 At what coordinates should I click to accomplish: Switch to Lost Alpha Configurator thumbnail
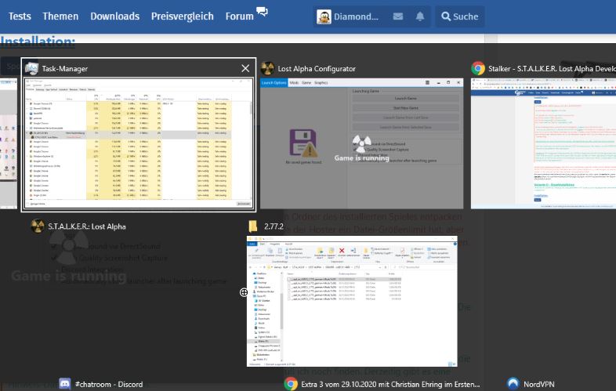(362, 143)
